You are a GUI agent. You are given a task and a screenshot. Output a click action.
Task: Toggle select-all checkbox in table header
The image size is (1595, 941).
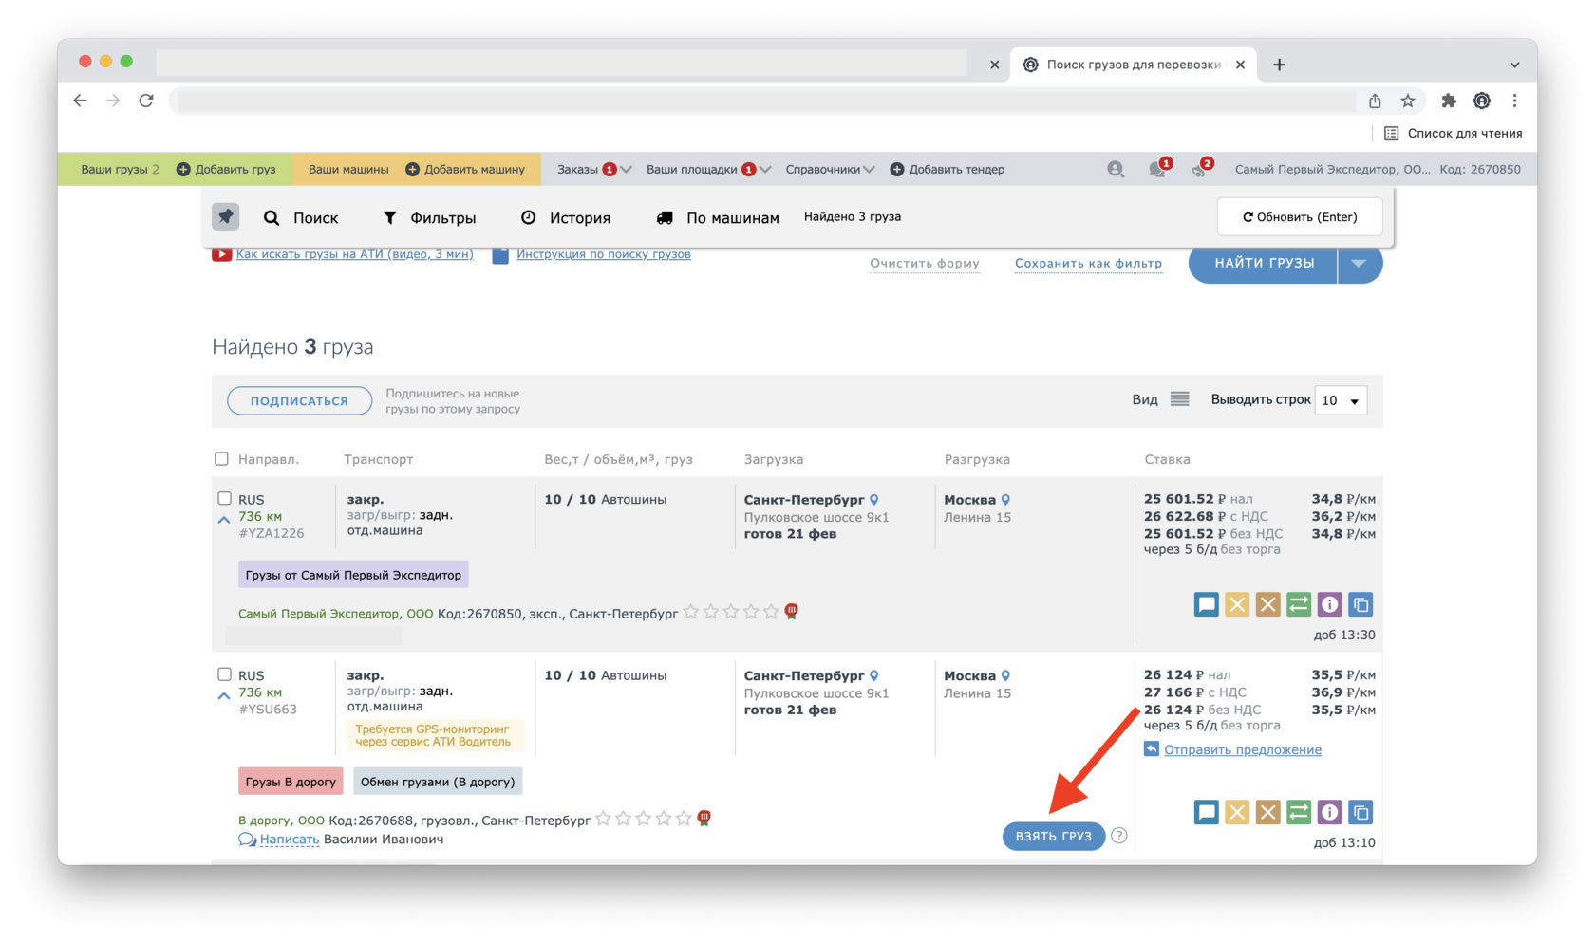pos(221,459)
